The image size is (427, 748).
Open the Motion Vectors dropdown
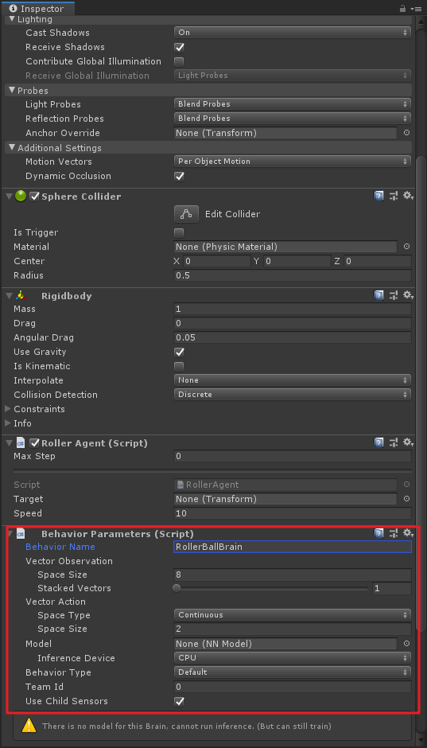[292, 162]
